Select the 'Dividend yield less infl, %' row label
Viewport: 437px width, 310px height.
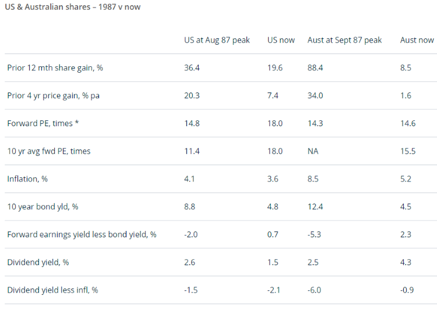click(52, 290)
